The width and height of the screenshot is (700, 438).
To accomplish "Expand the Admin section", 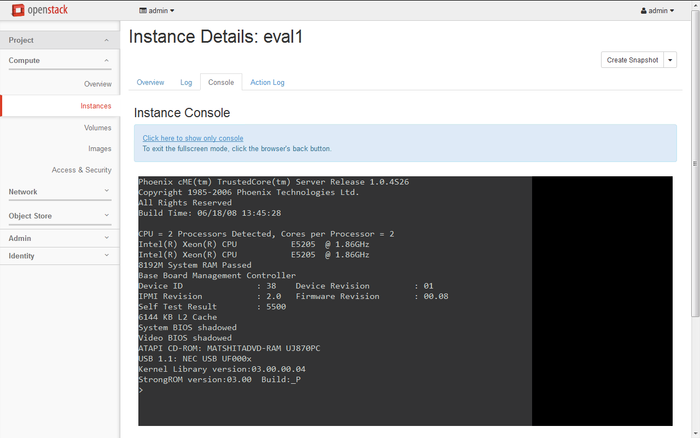I will tap(60, 238).
